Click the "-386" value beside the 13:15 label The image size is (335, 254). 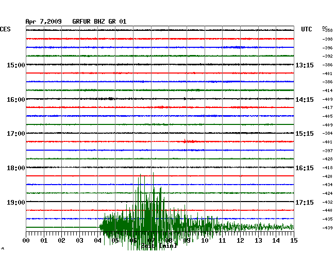pyautogui.click(x=327, y=65)
